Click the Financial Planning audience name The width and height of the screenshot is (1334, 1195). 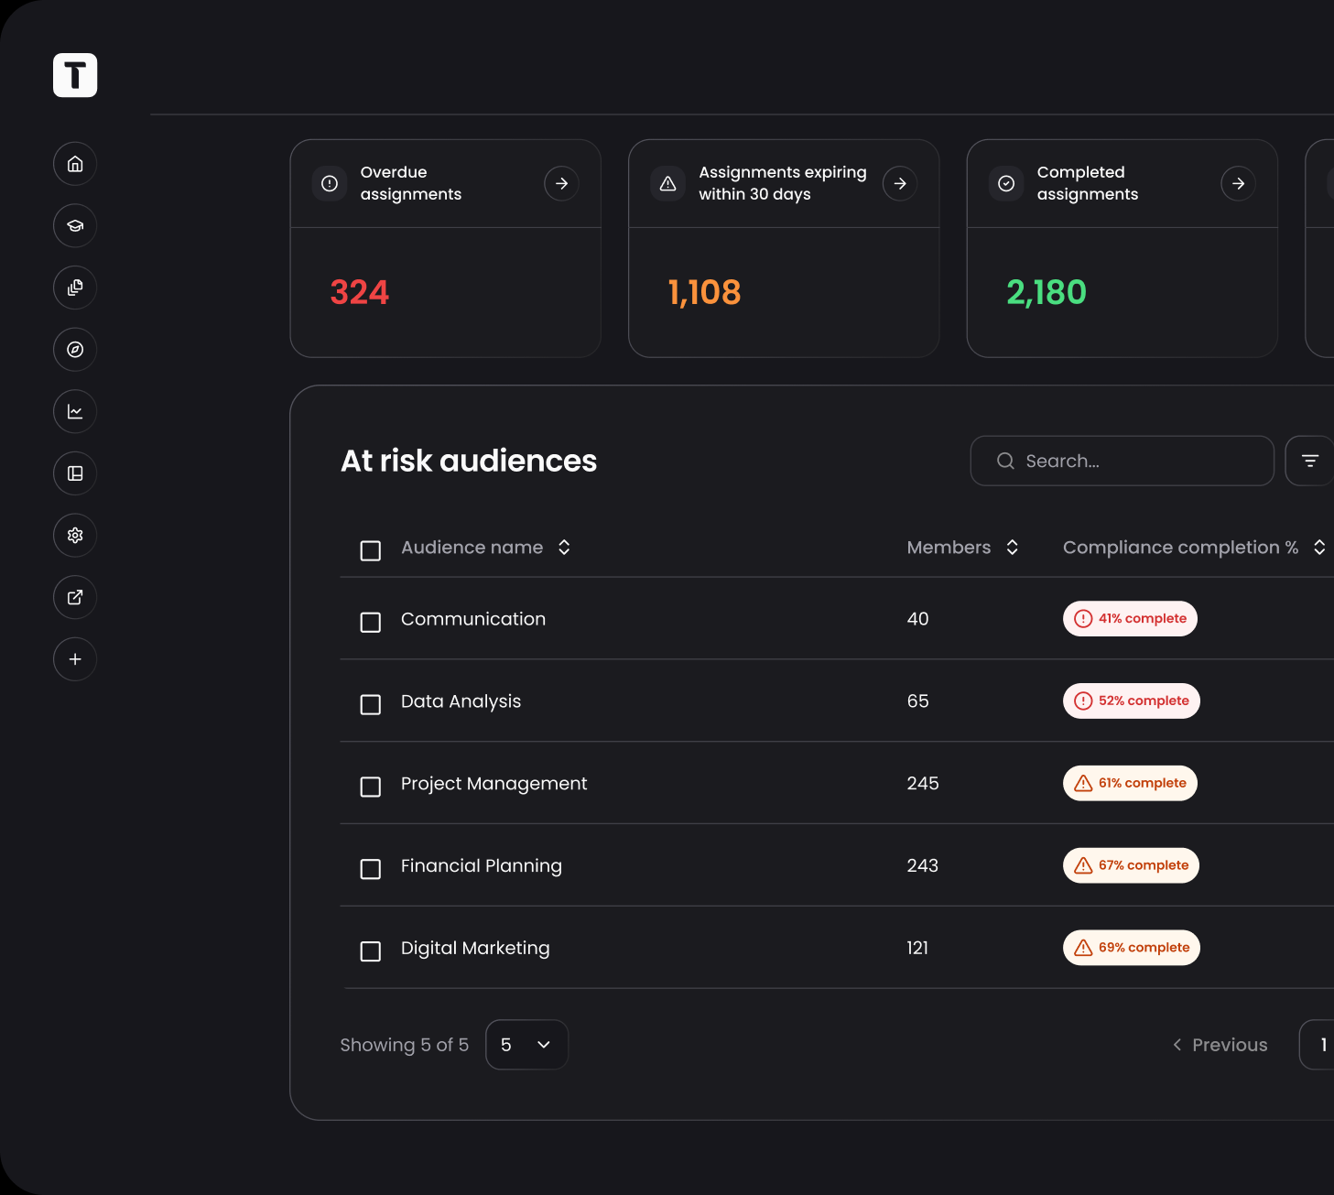(482, 866)
